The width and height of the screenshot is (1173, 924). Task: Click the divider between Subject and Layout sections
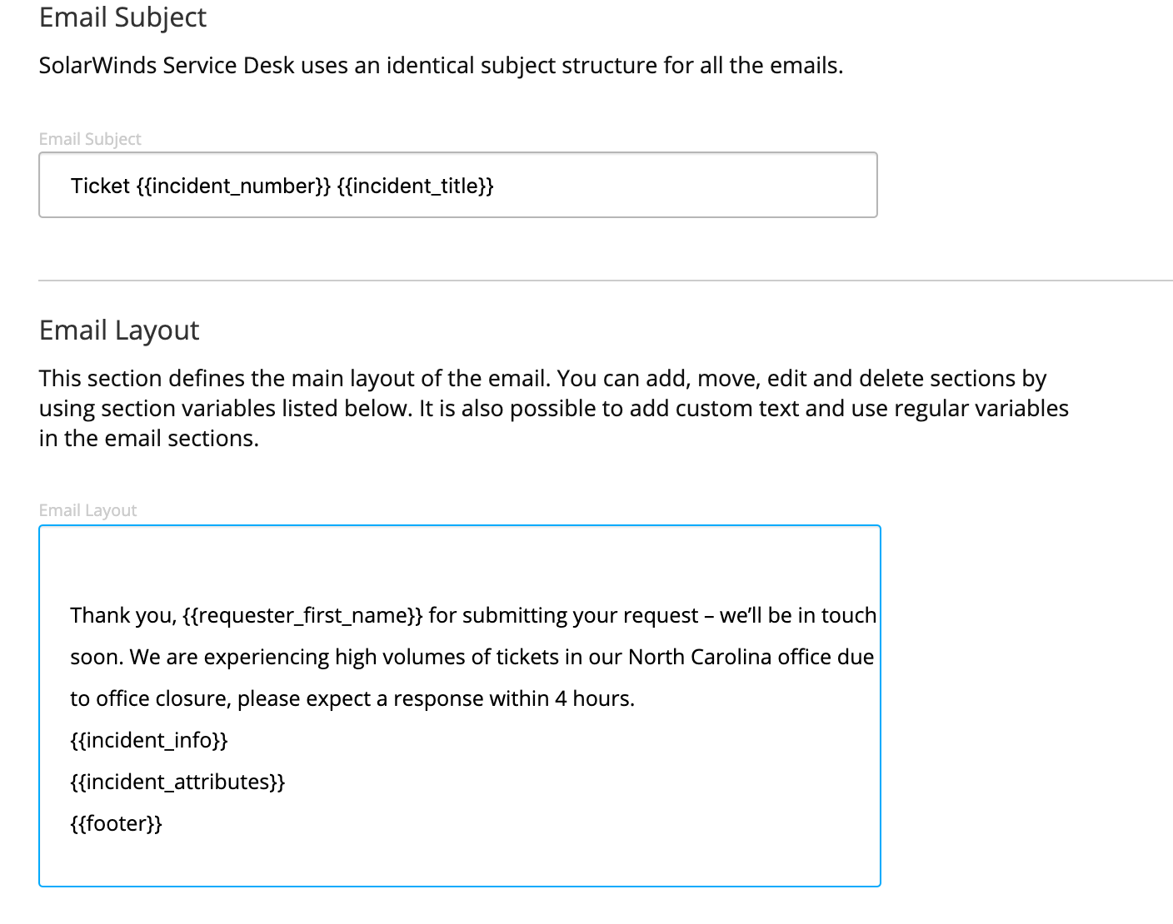tap(583, 281)
